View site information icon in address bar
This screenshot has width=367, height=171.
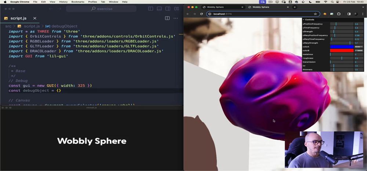[210, 14]
